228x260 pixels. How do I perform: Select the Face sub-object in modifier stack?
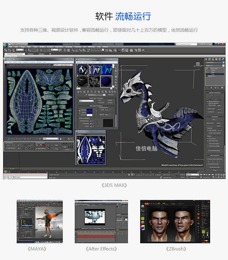(x=213, y=74)
